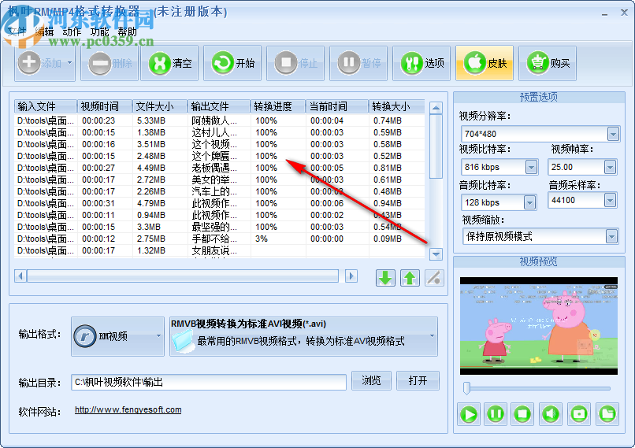Image resolution: width=635 pixels, height=448 pixels.
Task: Expand the 视频缩放 保持原视频模式 dropdown
Action: click(x=611, y=236)
